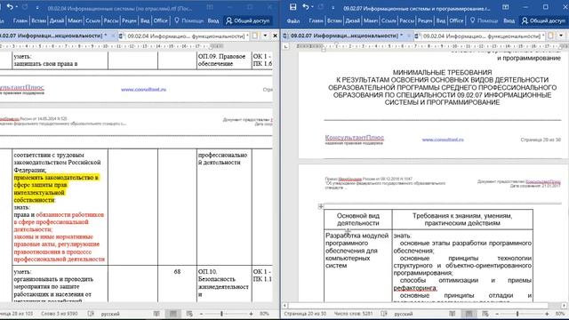Undo the last action in the left window

pyautogui.click(x=10, y=7)
